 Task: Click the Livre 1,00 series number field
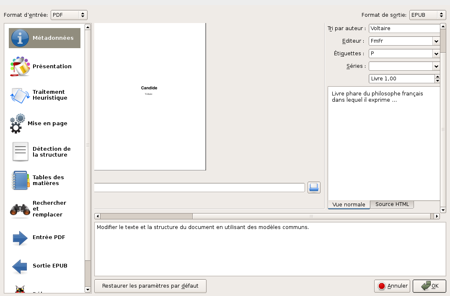(x=402, y=79)
